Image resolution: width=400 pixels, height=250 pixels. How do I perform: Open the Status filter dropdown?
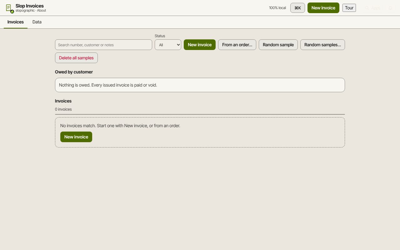[168, 45]
